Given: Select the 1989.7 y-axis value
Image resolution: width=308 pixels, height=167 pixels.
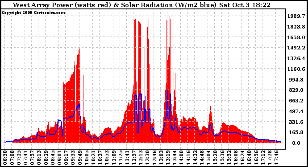Looking at the screenshot, I should point(296,16).
